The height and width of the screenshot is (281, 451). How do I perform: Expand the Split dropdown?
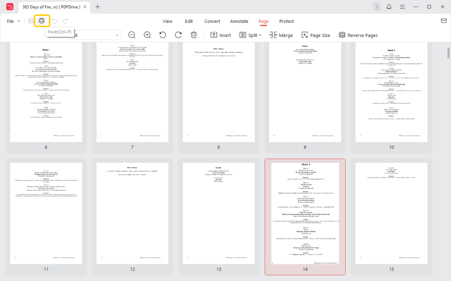coord(250,35)
